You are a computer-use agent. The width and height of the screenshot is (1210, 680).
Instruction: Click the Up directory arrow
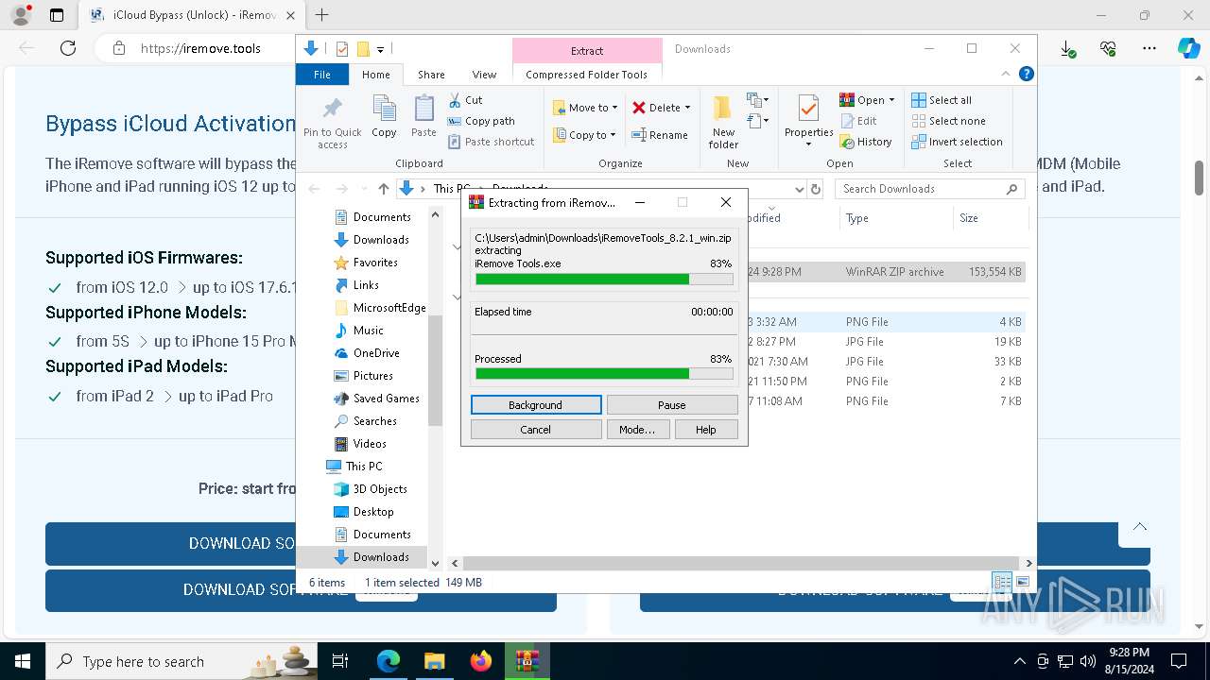tap(383, 189)
